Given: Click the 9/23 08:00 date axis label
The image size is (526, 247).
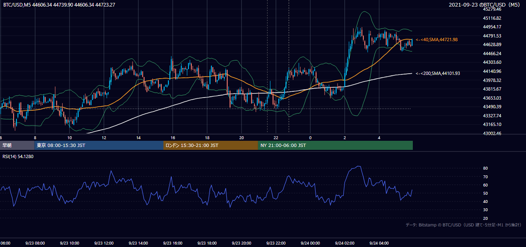Looking at the screenshot, I should pyautogui.click(x=35, y=243).
